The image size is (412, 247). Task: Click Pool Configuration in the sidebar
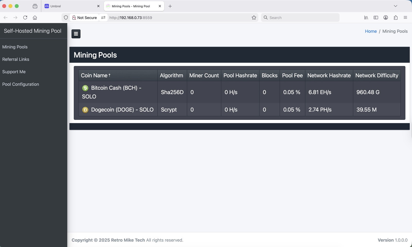pyautogui.click(x=21, y=84)
